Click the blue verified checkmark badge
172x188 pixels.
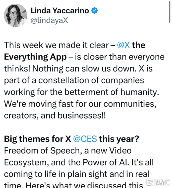point(94,11)
